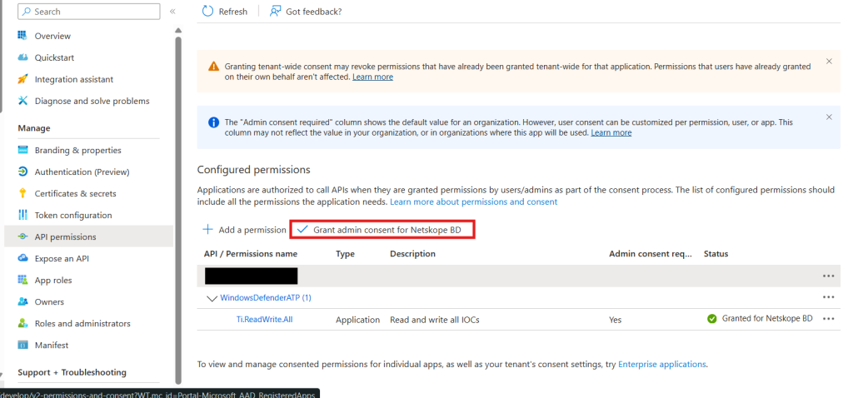Viewport: 853px width, 398px height.
Task: Click the Authentication (Preview) icon
Action: 22,172
